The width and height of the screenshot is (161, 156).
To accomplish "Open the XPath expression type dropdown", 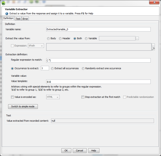I will click(36, 45).
